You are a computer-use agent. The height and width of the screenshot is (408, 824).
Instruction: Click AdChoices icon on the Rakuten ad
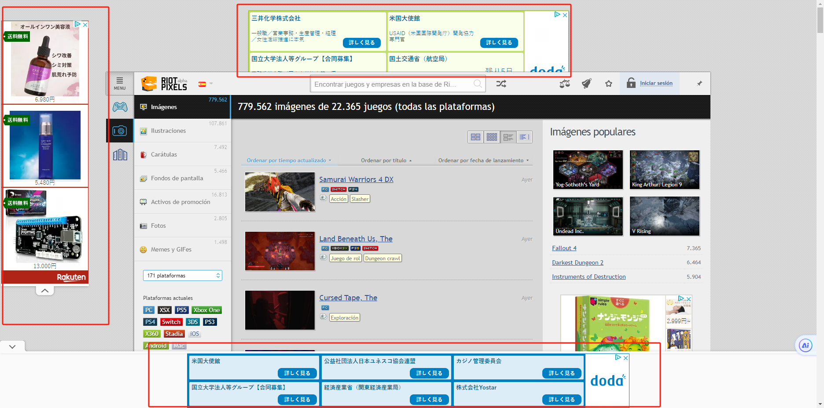(77, 25)
